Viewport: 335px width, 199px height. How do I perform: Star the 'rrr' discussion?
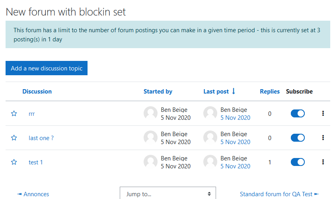(14, 113)
